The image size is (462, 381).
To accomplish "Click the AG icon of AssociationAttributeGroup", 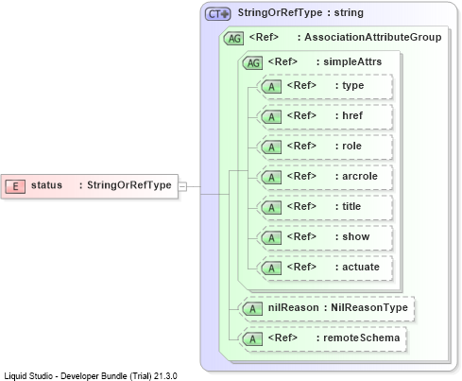I will [233, 39].
